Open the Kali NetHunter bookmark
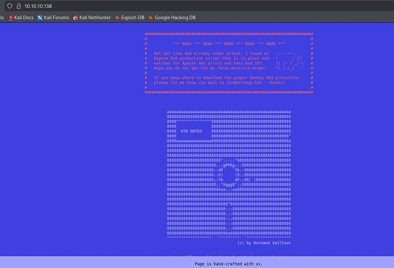This screenshot has height=268, width=394. point(92,18)
